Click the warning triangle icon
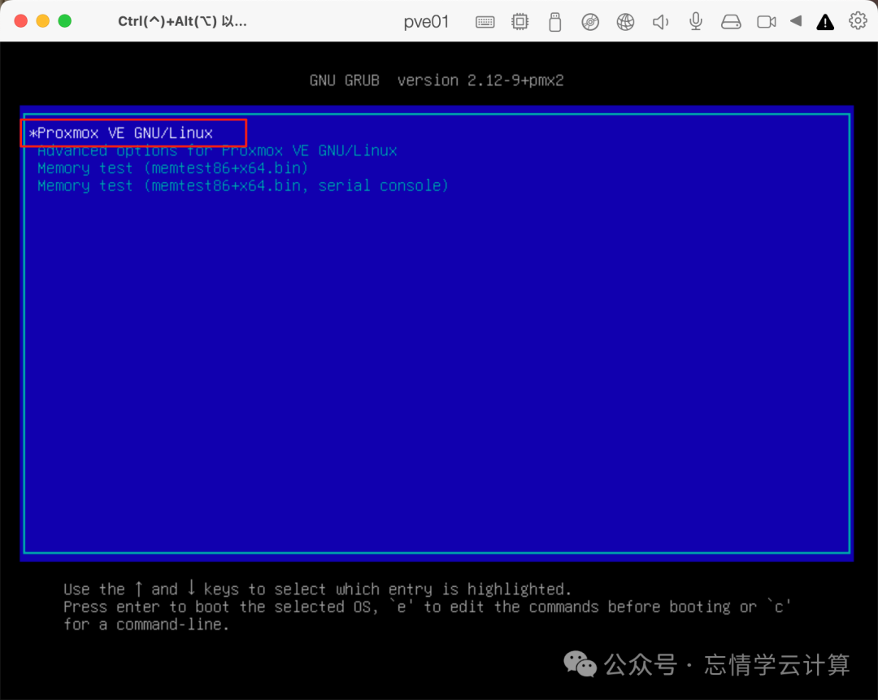The width and height of the screenshot is (878, 700). coord(825,22)
